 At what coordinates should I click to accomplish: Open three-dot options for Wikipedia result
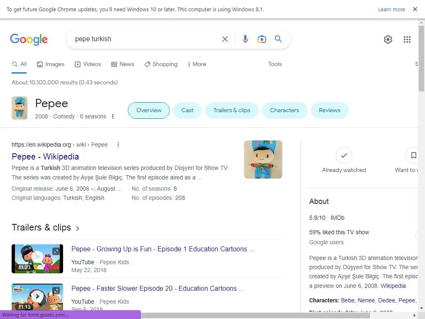118,145
